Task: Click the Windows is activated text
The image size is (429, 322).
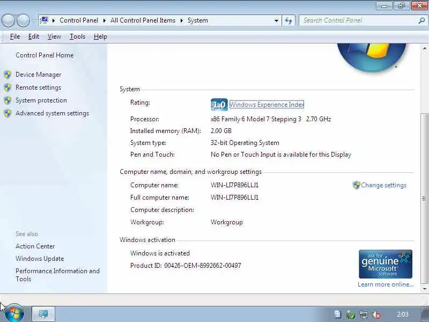Action: coord(160,253)
